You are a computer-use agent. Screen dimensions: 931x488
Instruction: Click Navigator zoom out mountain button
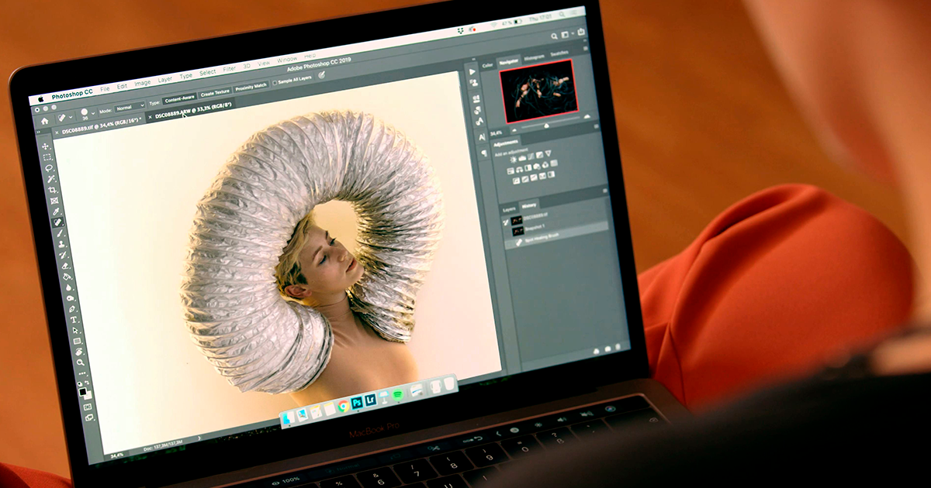coord(514,130)
